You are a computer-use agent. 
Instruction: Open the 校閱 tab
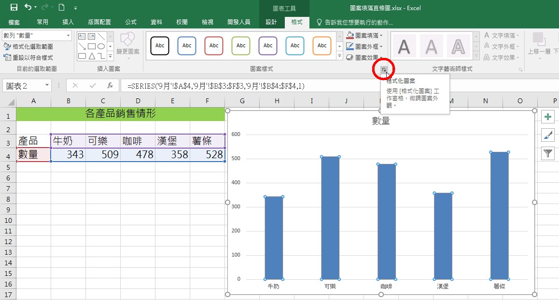coord(182,22)
